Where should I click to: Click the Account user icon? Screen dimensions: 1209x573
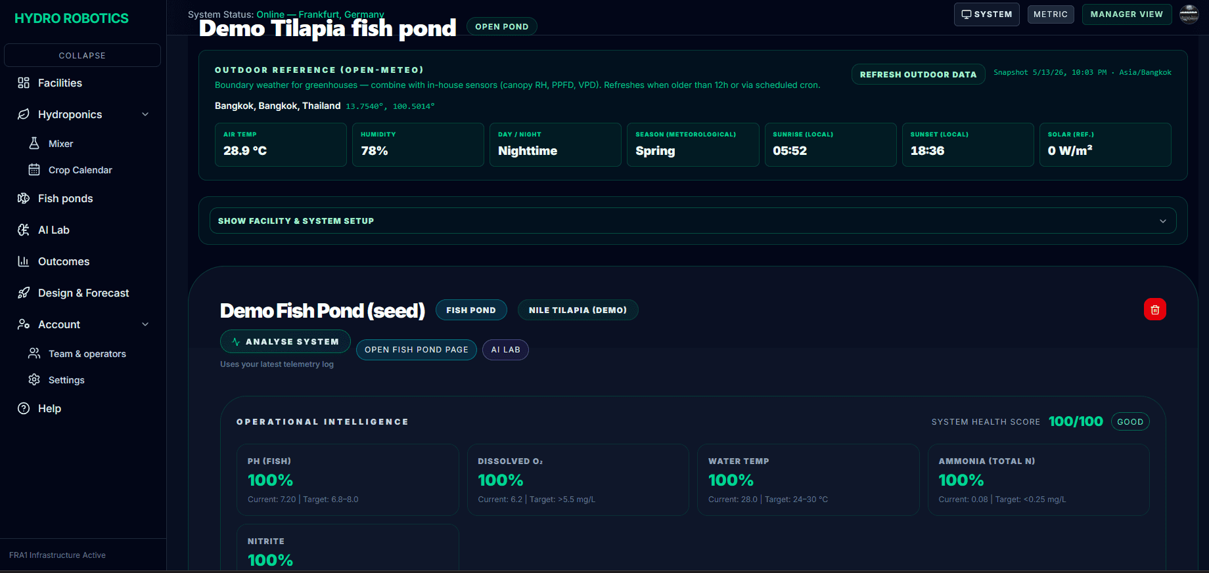pyautogui.click(x=24, y=324)
